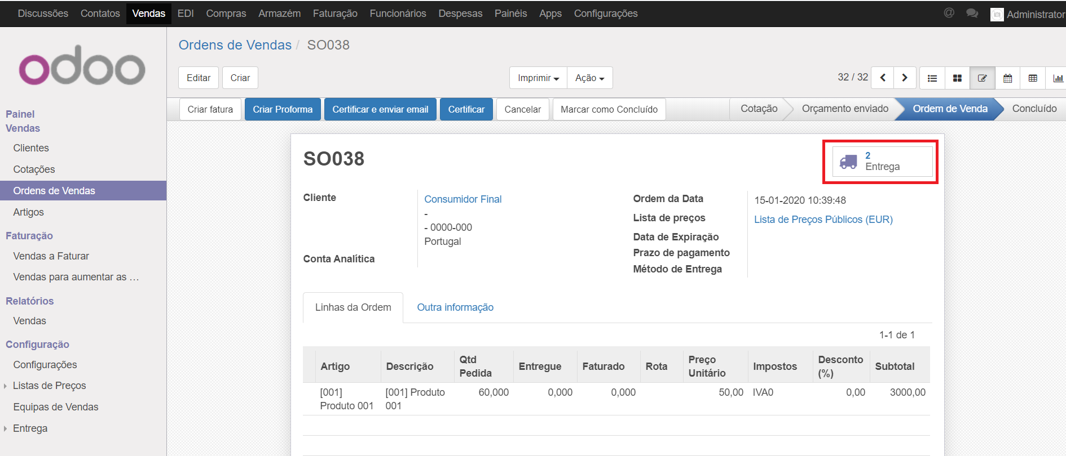Viewport: 1066px width, 456px height.
Task: Go to next record arrow
Action: [x=905, y=78]
